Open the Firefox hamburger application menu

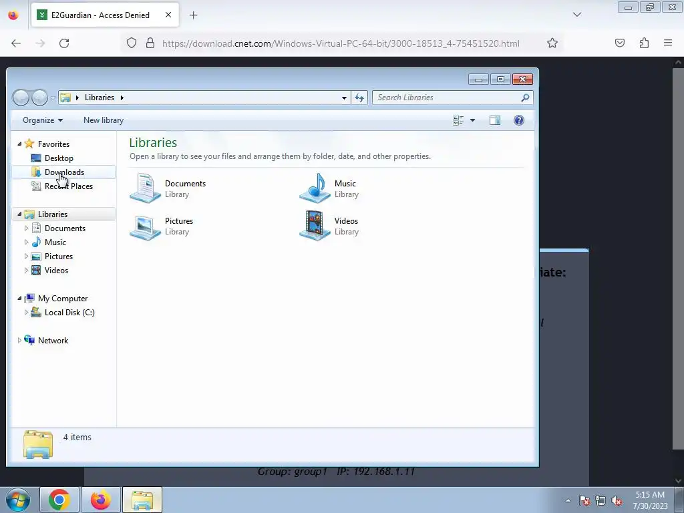(x=668, y=43)
